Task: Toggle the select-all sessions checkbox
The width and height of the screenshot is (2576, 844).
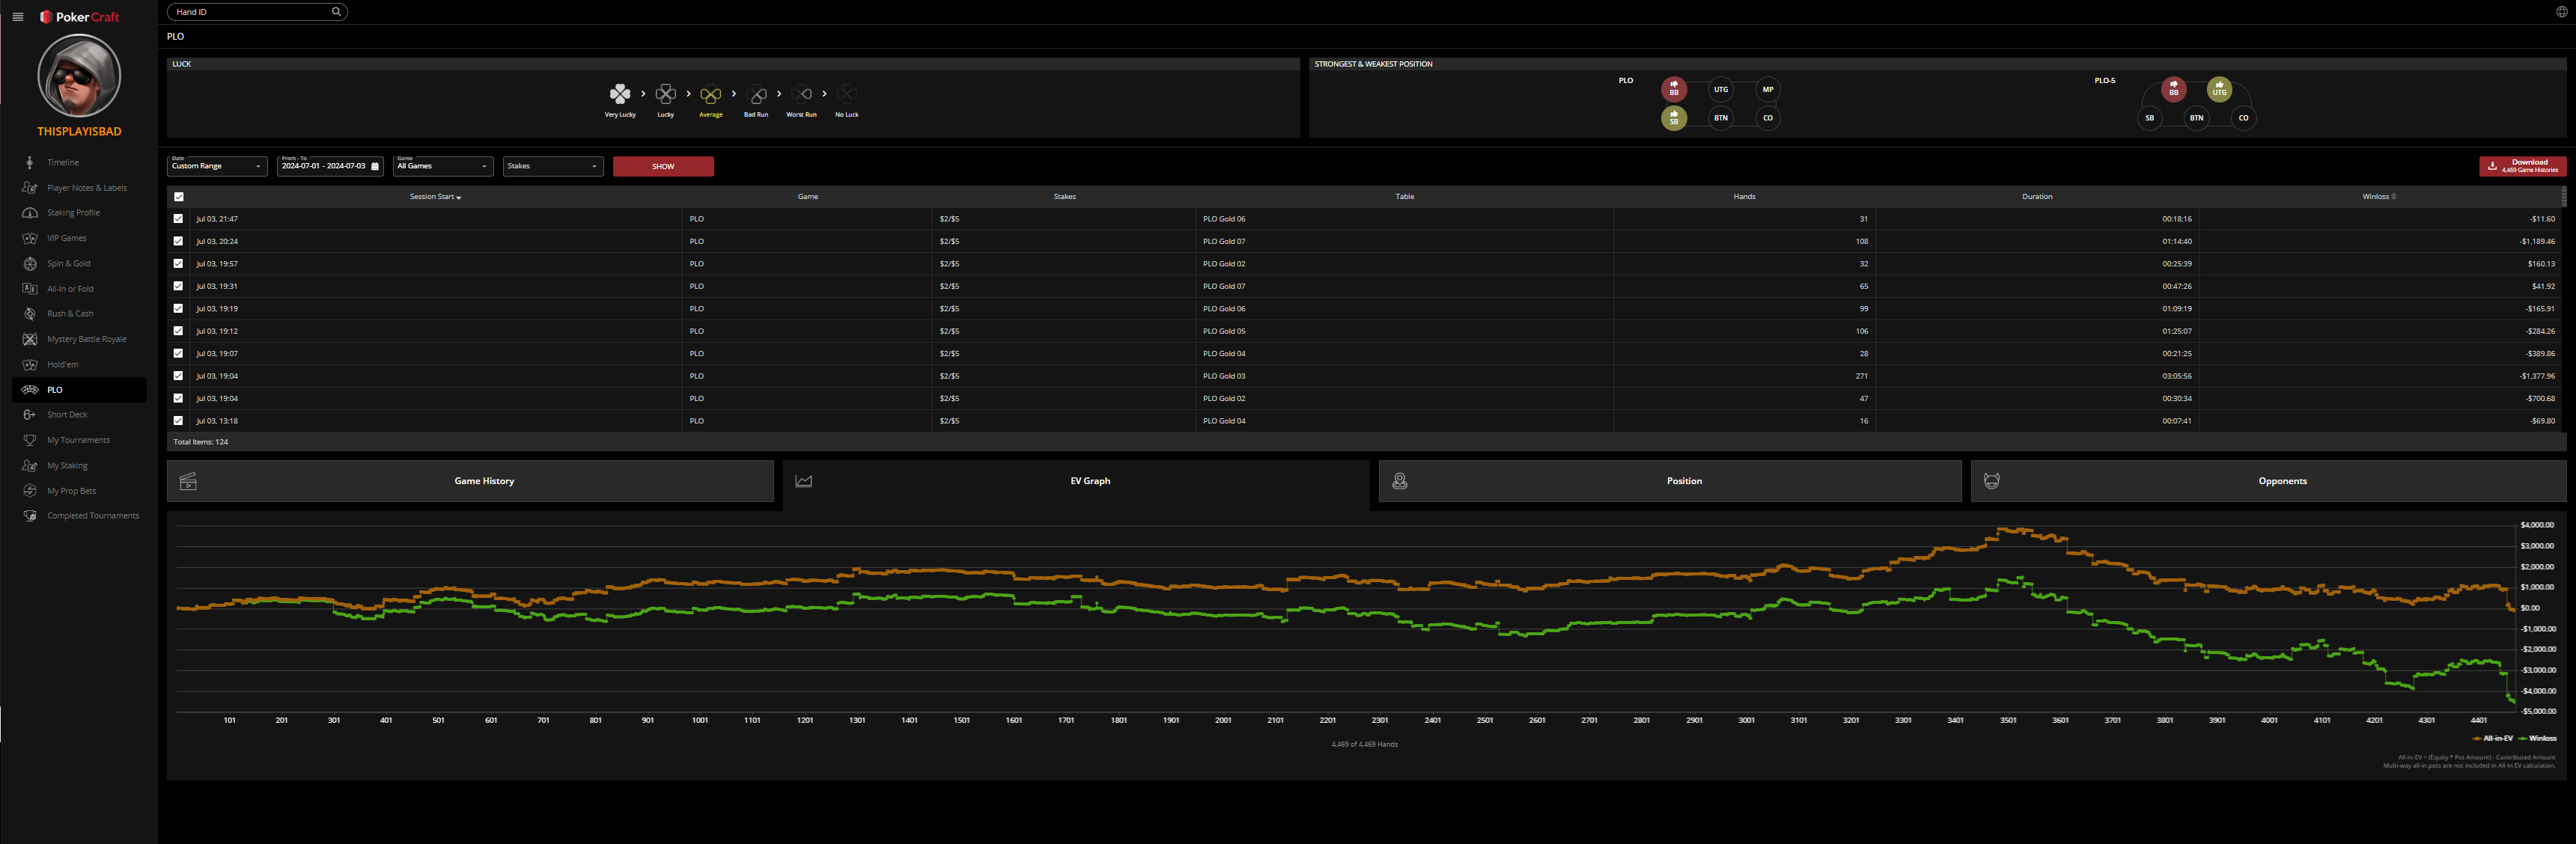Action: coord(179,197)
